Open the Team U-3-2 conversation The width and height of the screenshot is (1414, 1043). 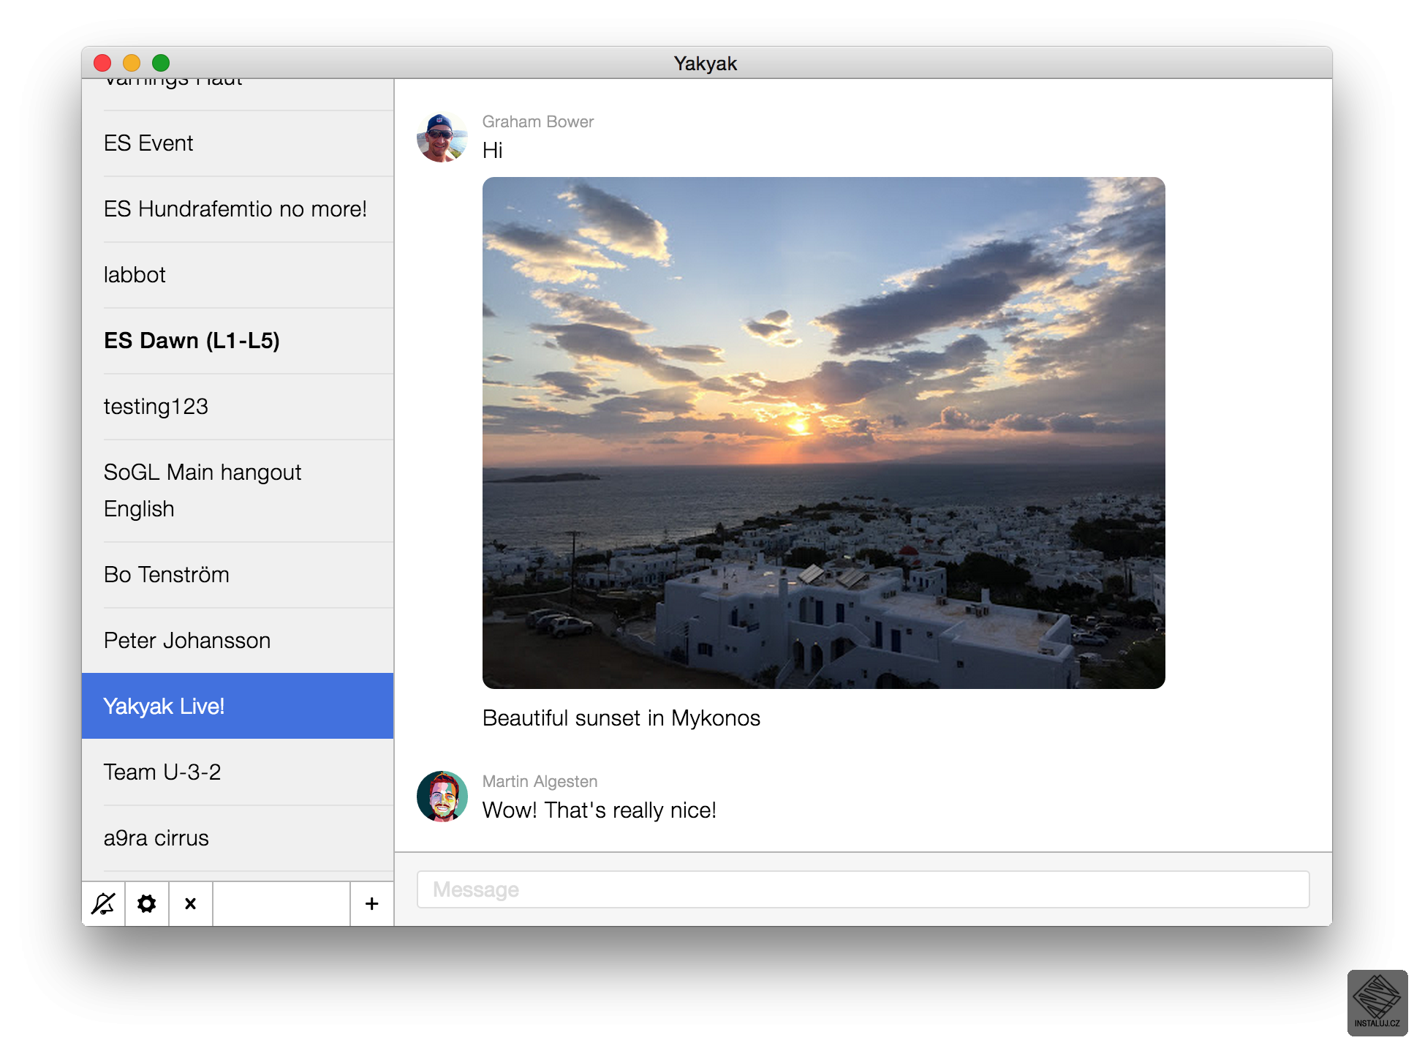coord(238,772)
